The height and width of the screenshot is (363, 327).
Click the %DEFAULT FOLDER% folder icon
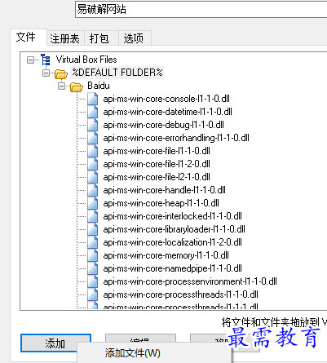61,73
